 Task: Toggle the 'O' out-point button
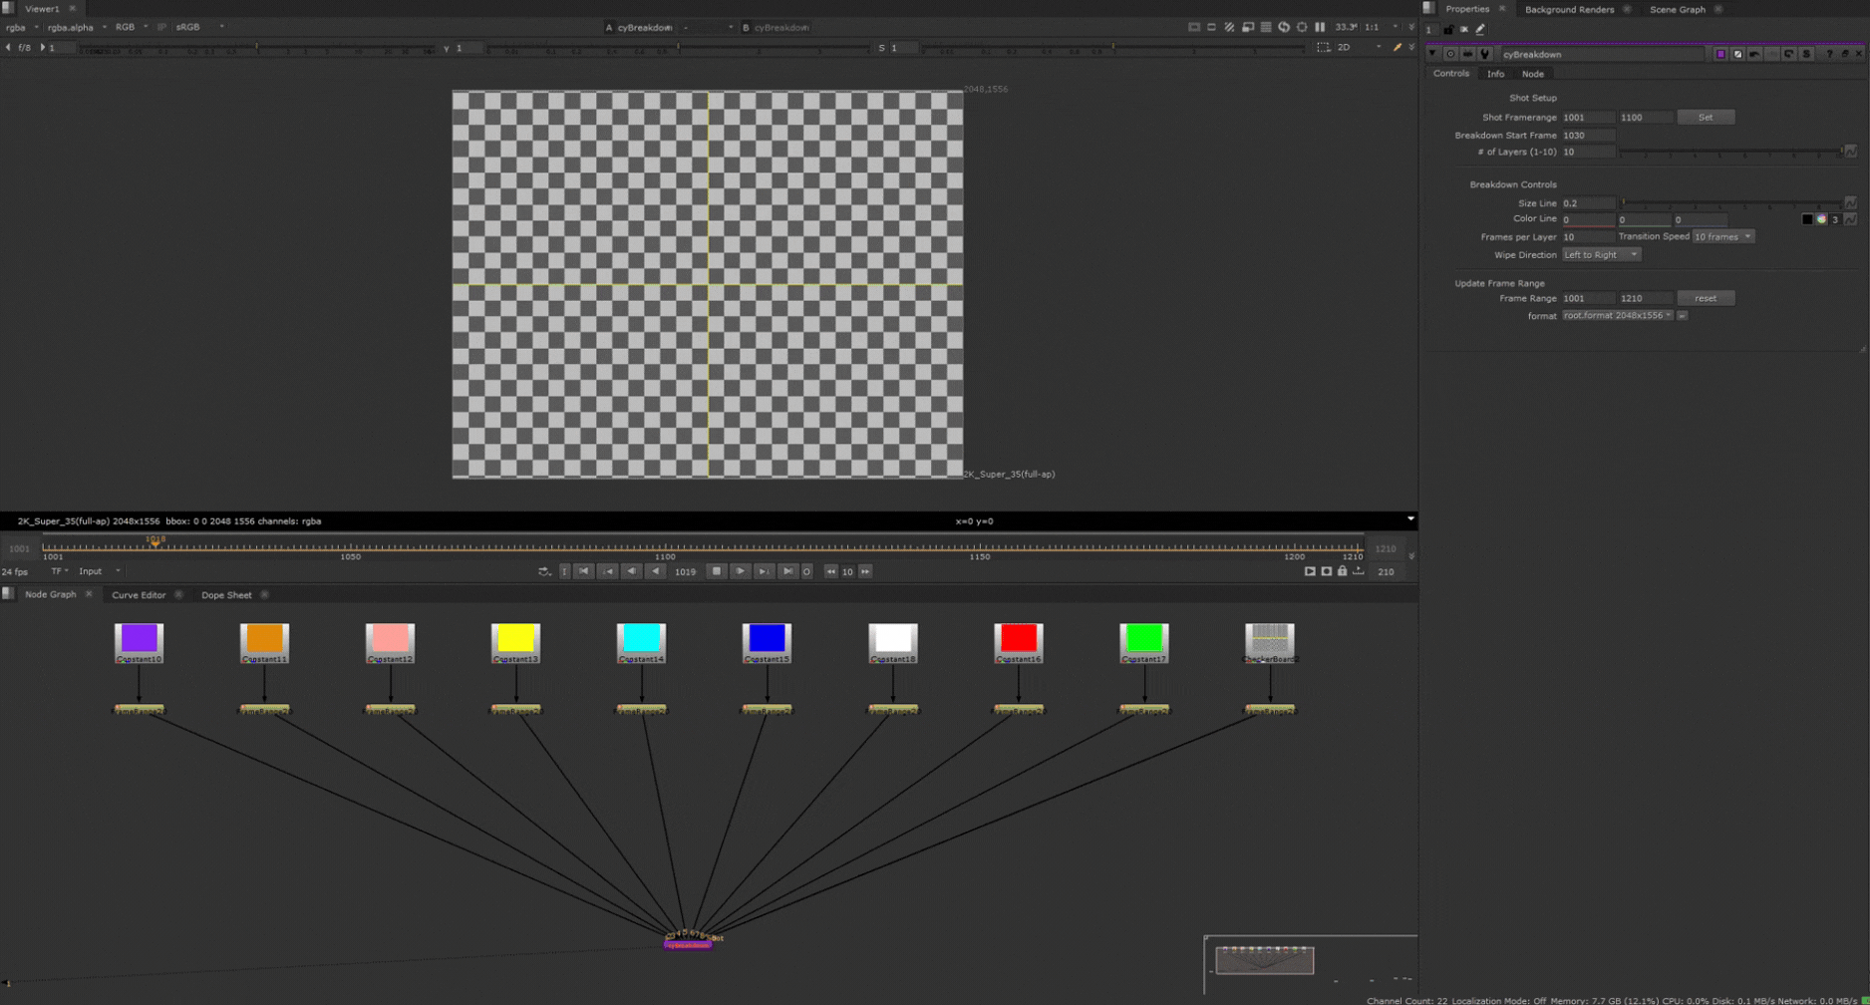coord(806,571)
